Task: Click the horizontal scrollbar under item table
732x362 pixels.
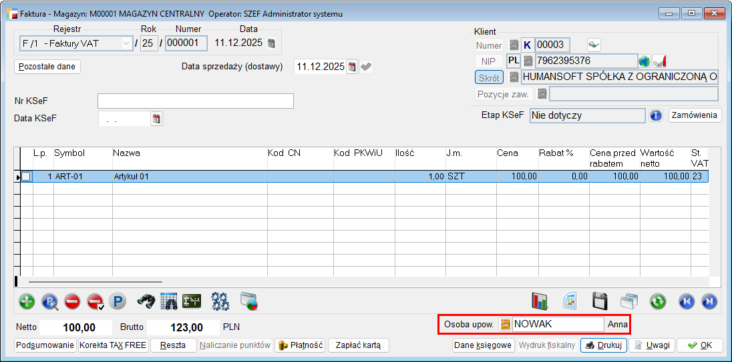Action: pos(95,283)
